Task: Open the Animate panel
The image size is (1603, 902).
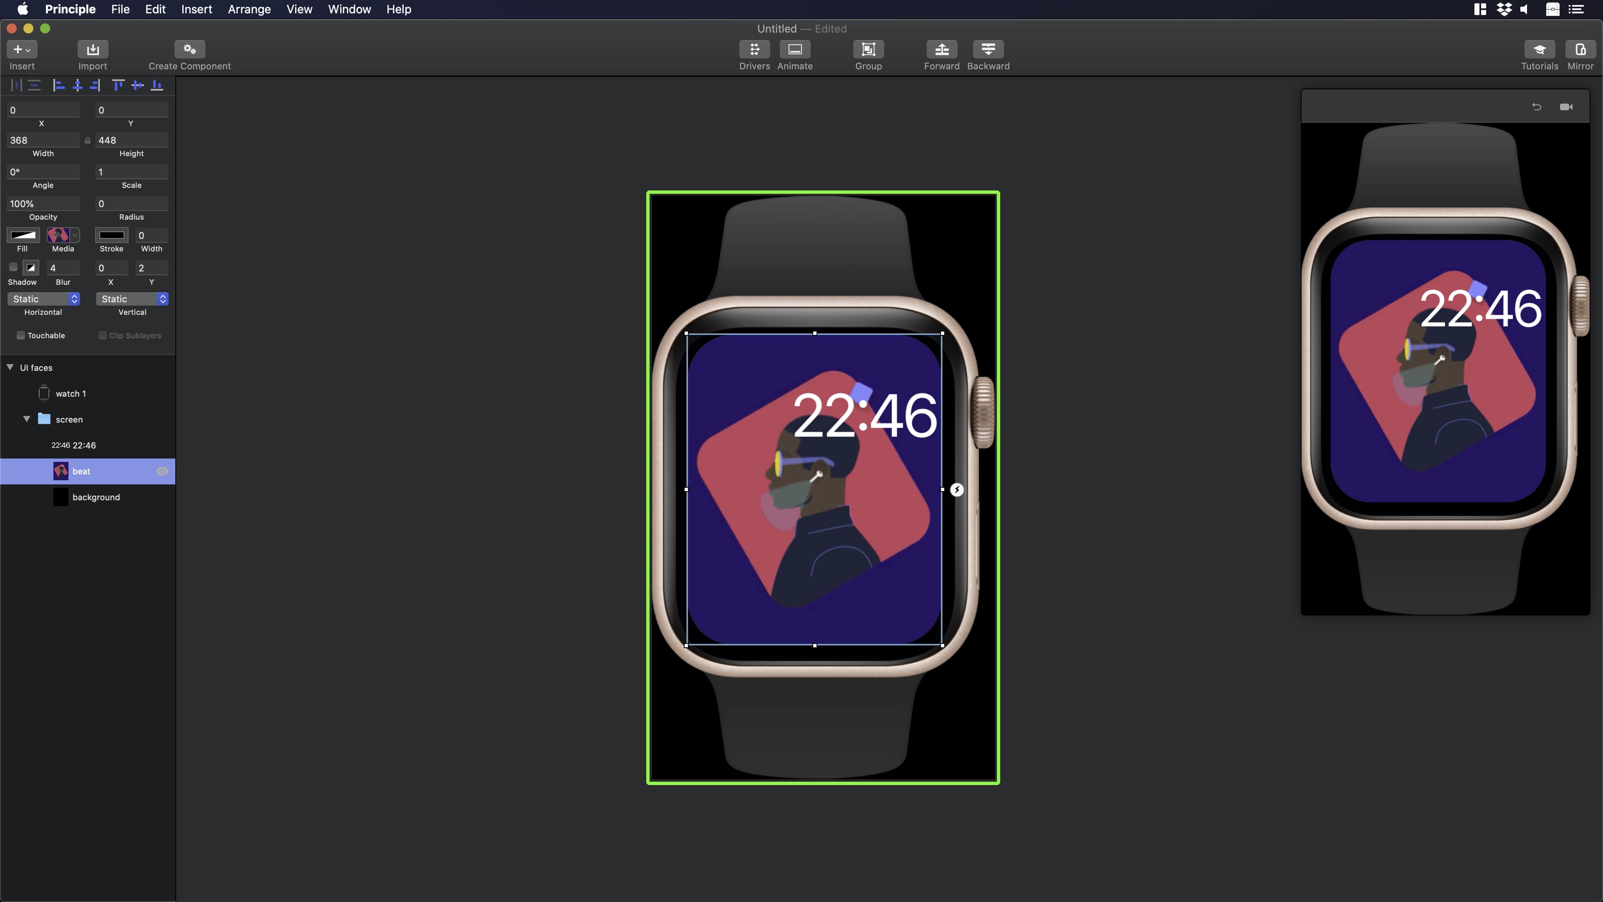Action: (x=795, y=55)
